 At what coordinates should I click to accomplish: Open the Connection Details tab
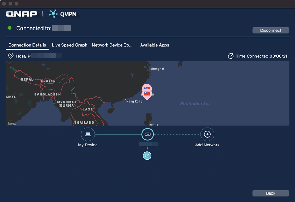[x=27, y=45]
